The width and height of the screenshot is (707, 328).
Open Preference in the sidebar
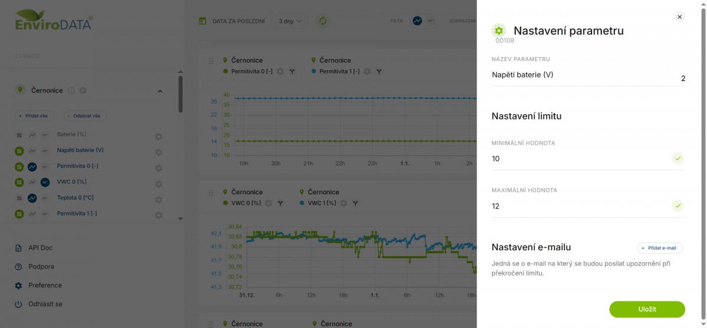(45, 286)
